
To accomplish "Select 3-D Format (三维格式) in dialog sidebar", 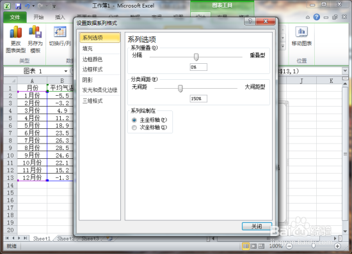I will click(100, 101).
